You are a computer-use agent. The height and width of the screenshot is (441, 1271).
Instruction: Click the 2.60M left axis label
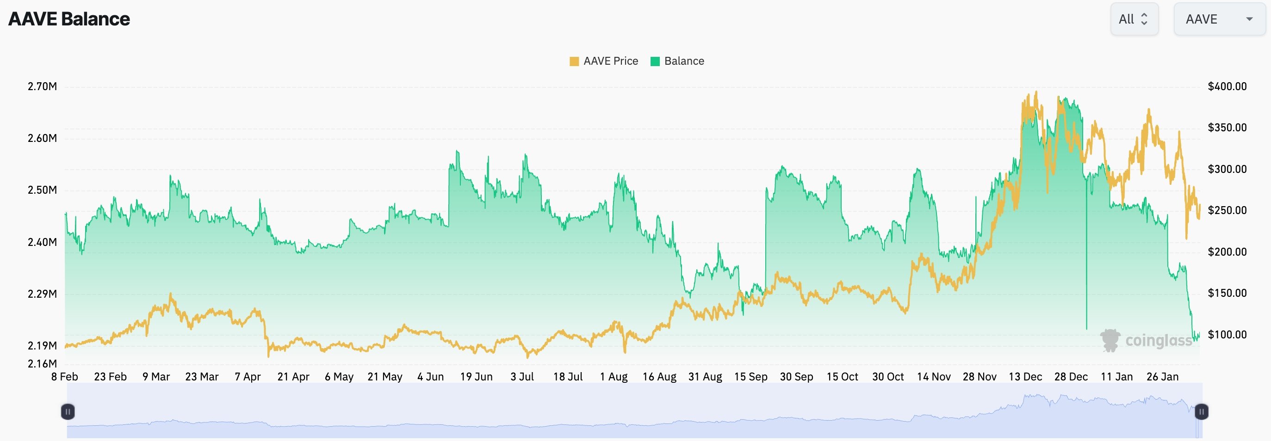(42, 138)
